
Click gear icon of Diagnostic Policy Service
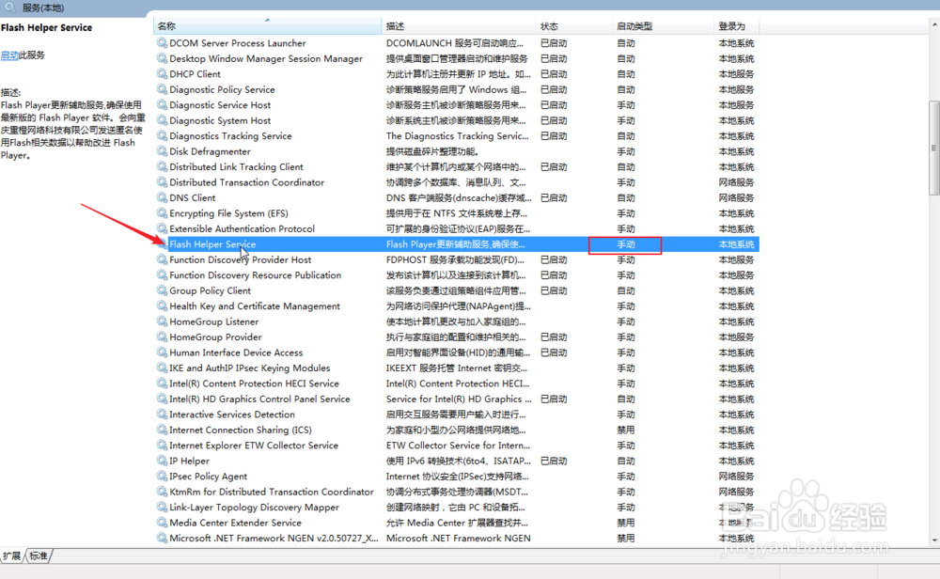tap(162, 89)
